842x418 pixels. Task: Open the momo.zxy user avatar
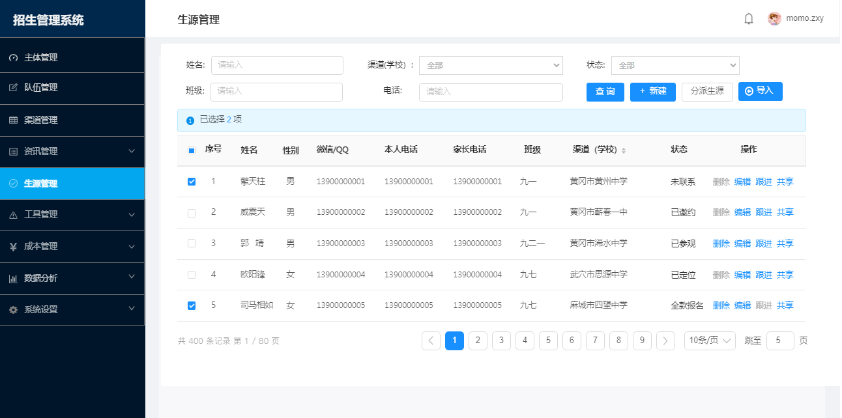[x=774, y=19]
